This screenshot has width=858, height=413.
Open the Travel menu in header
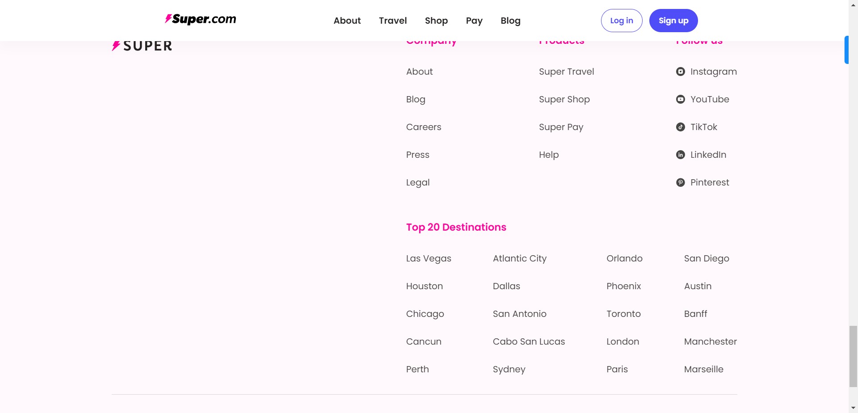[x=392, y=21]
